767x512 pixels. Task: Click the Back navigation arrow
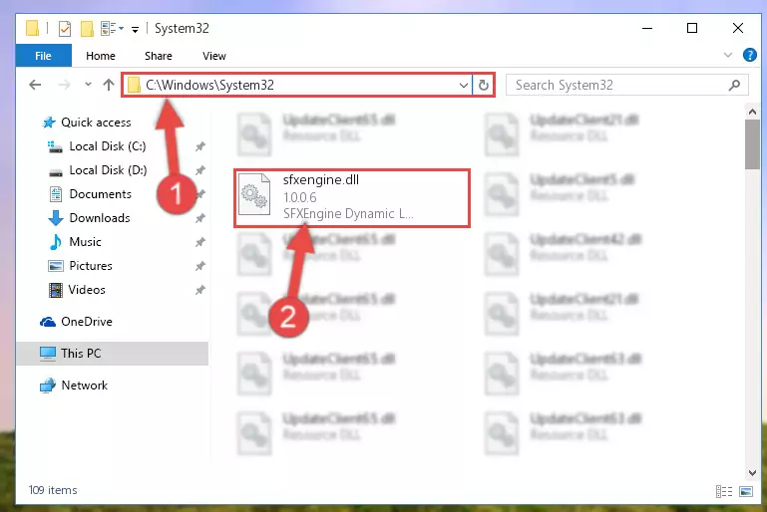35,85
